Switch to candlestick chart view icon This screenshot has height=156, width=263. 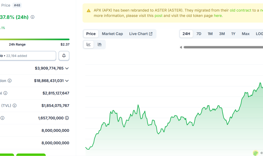click(100, 44)
